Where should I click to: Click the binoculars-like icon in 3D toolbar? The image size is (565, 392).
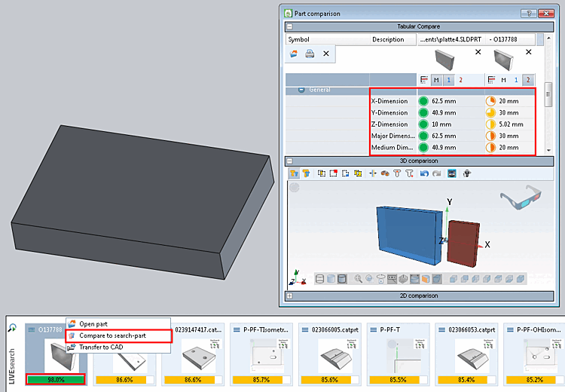pyautogui.click(x=385, y=173)
